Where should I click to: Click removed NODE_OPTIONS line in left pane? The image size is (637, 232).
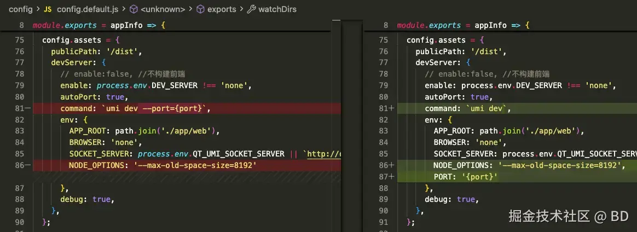187,165
